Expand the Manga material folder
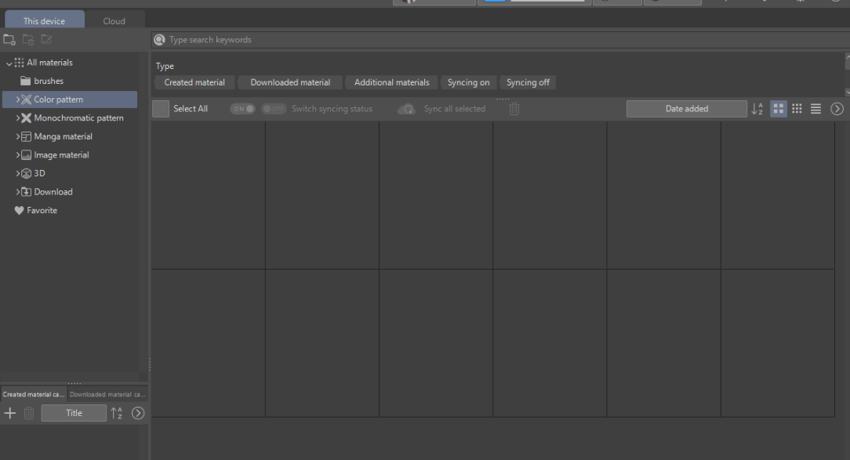 pyautogui.click(x=18, y=136)
